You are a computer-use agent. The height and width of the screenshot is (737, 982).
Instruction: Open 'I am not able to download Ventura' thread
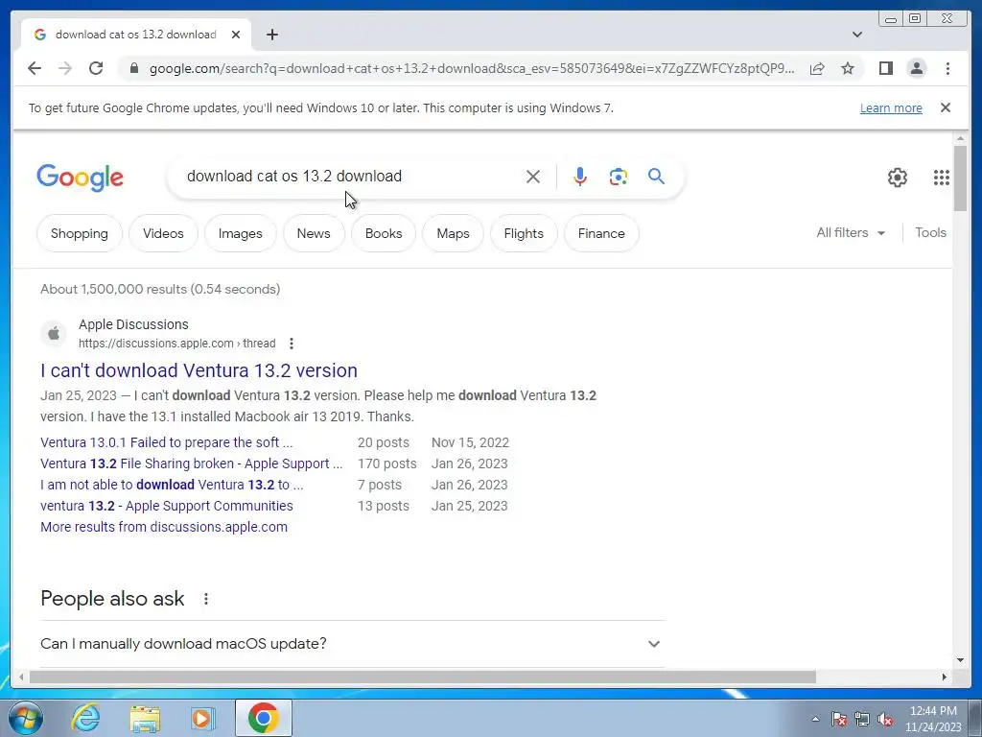click(172, 485)
